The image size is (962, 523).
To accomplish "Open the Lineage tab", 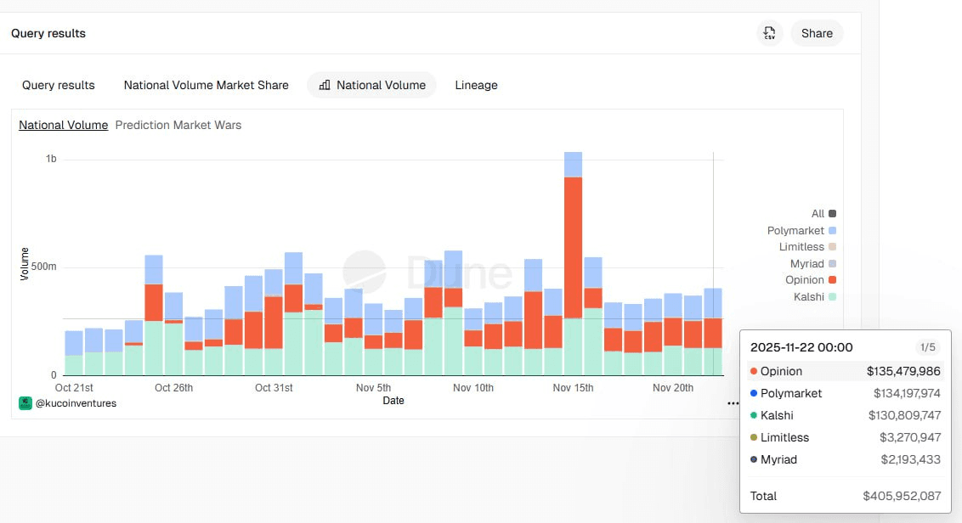I will click(476, 85).
